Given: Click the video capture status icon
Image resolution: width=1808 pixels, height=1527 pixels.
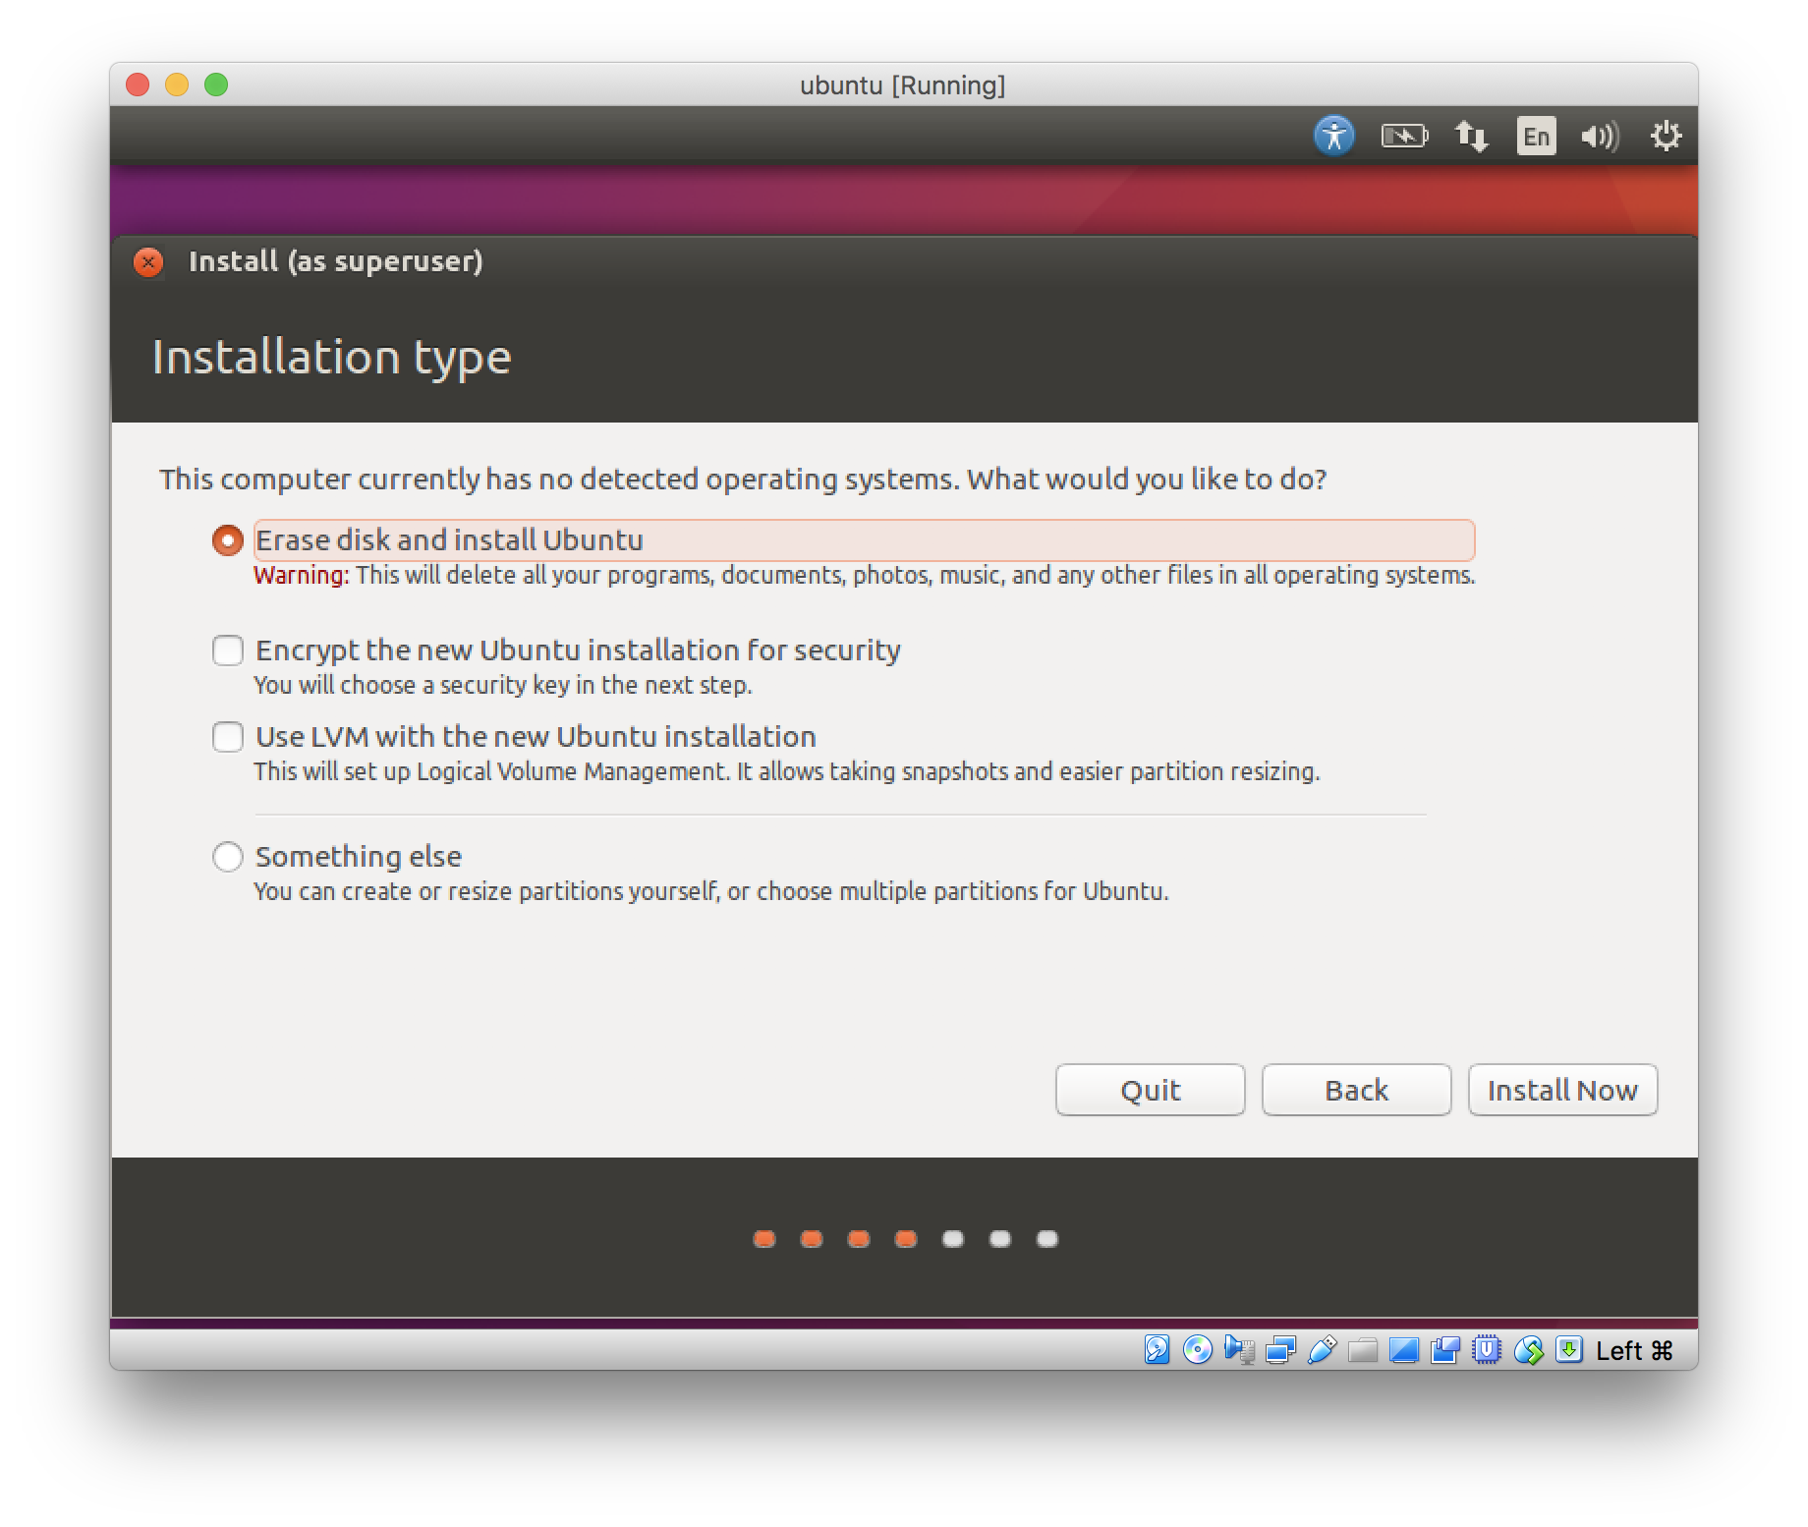Looking at the screenshot, I should (x=1445, y=1350).
